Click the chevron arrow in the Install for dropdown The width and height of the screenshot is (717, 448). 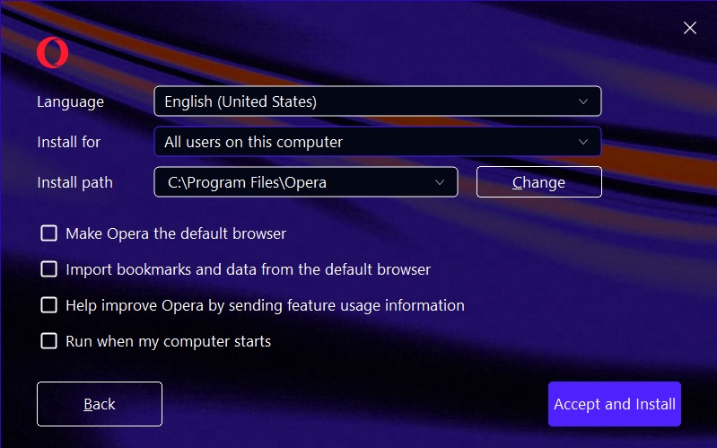pos(583,142)
